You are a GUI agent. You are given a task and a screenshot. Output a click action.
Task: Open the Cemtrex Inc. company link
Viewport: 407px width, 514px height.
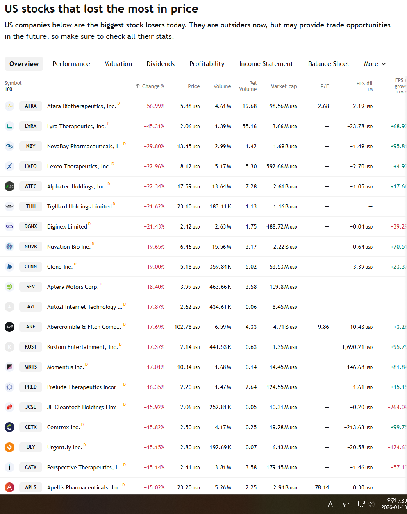64,427
